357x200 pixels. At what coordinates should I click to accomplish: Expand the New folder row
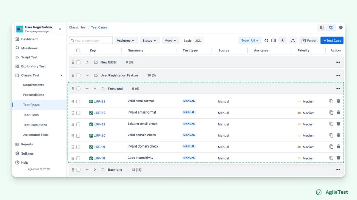[x=87, y=62]
